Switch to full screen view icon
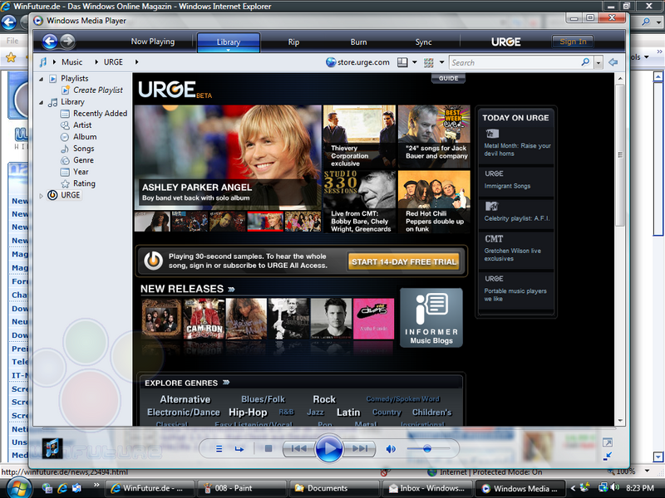The height and width of the screenshot is (498, 665). tap(608, 442)
